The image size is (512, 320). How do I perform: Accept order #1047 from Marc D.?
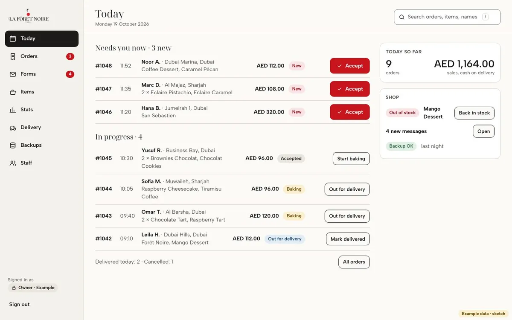(350, 89)
